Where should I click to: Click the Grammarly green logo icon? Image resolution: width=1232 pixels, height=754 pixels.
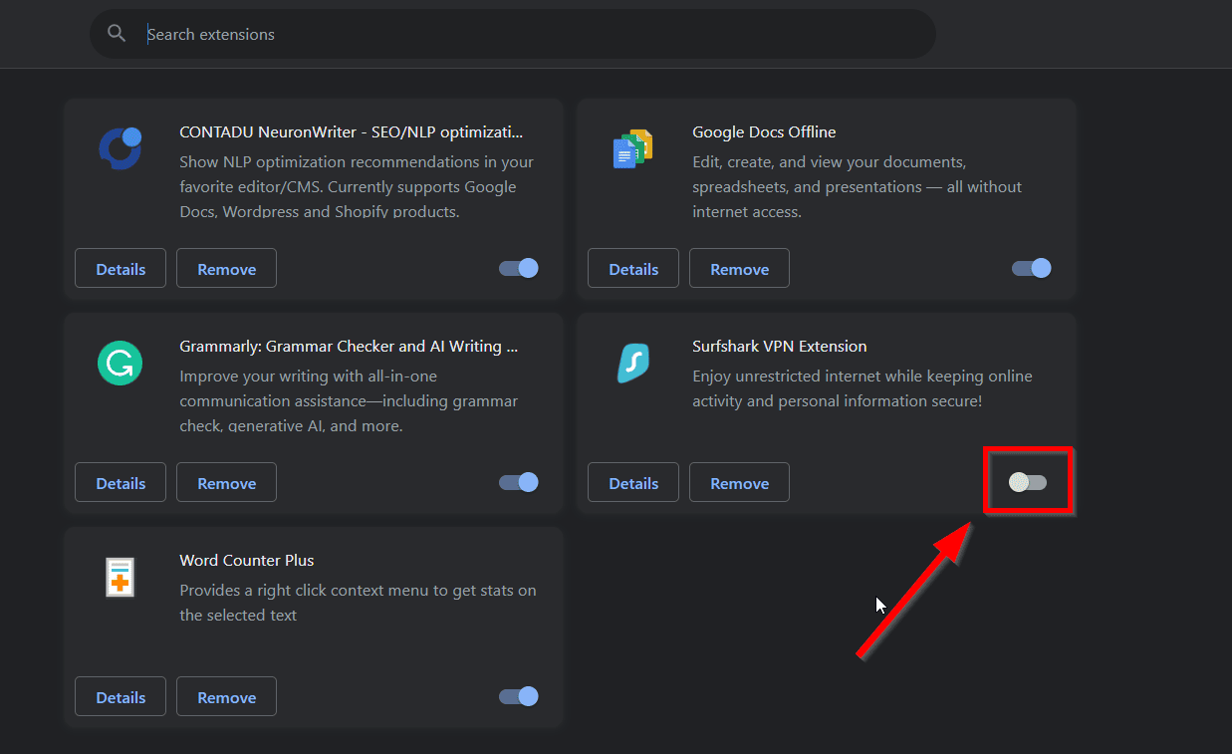pyautogui.click(x=121, y=363)
